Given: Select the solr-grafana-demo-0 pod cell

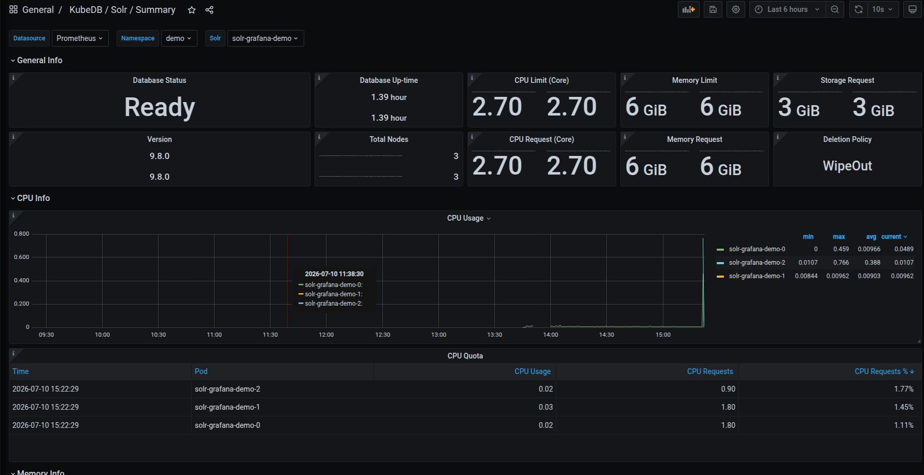Looking at the screenshot, I should click(228, 425).
